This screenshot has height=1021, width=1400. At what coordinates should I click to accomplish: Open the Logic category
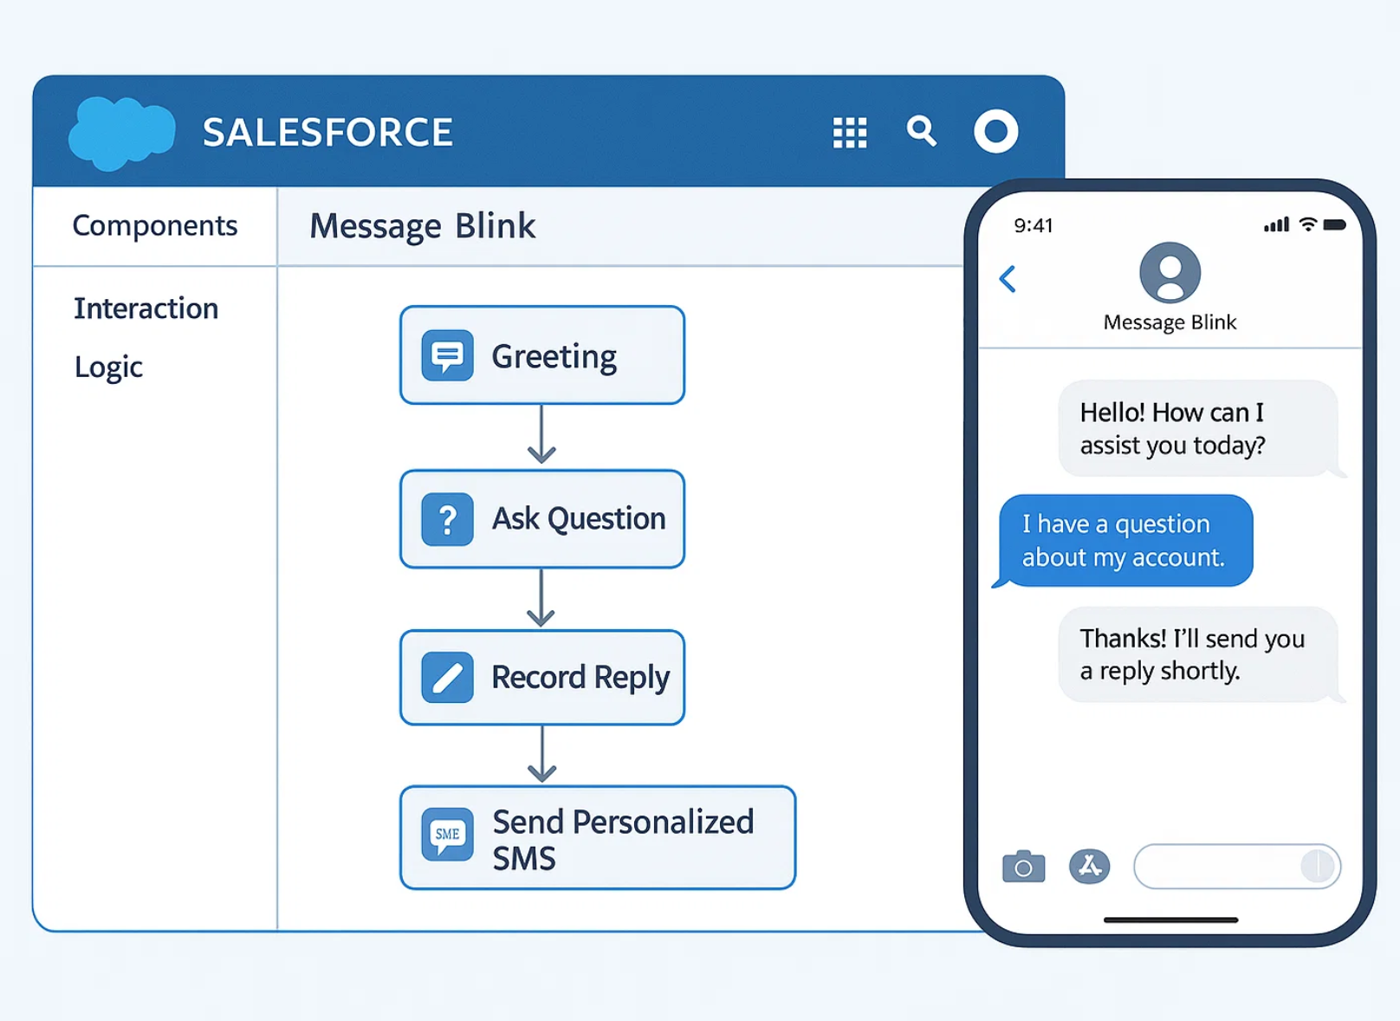tap(108, 367)
